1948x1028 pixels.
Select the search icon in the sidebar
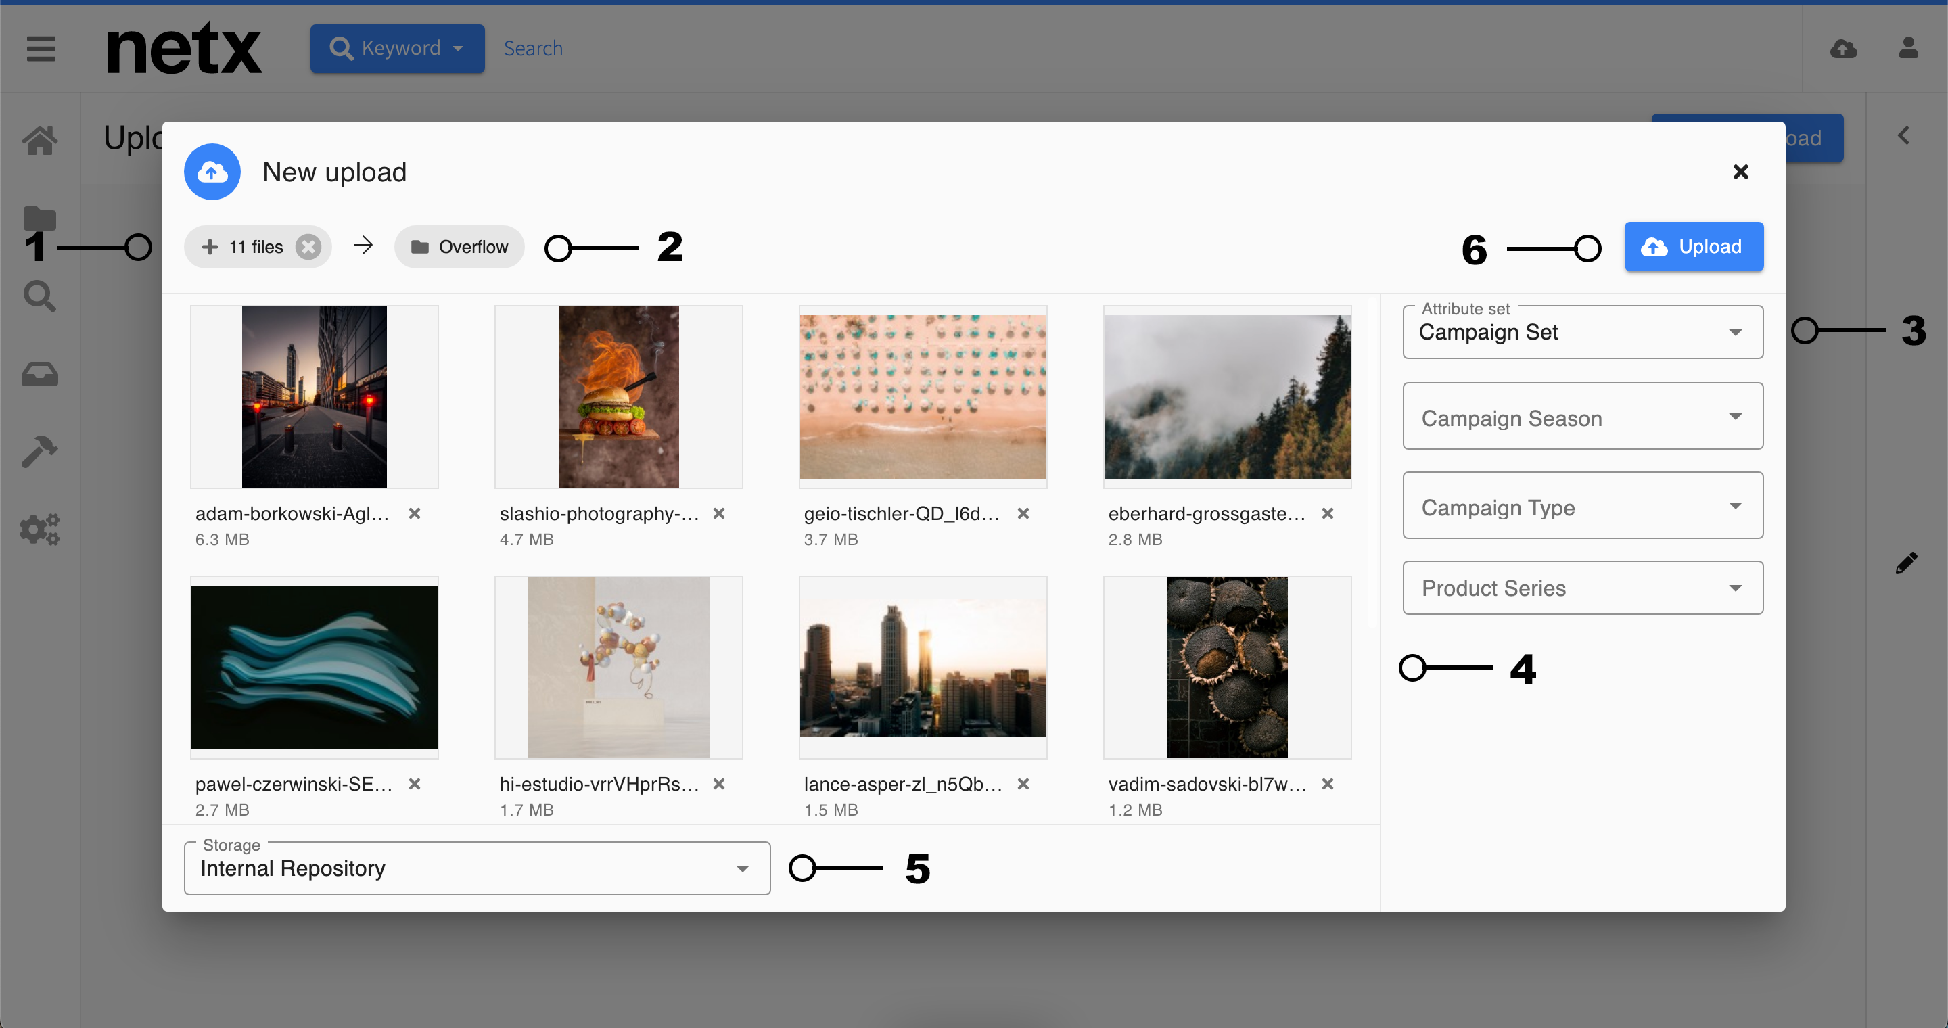coord(39,296)
